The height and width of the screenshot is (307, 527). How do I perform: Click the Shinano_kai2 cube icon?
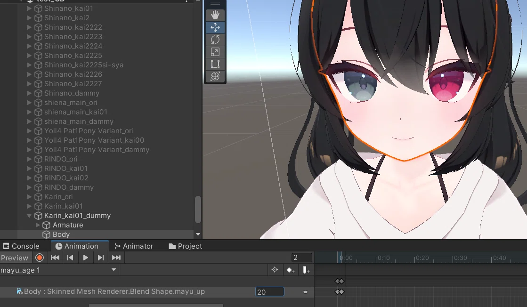(x=38, y=18)
